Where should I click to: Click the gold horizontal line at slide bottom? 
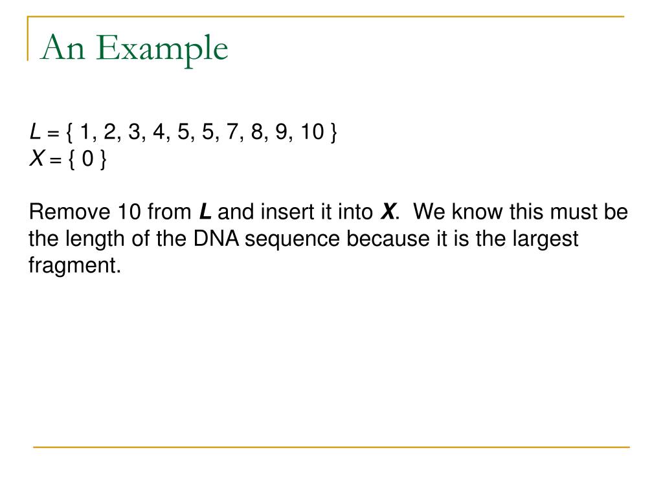(331, 447)
